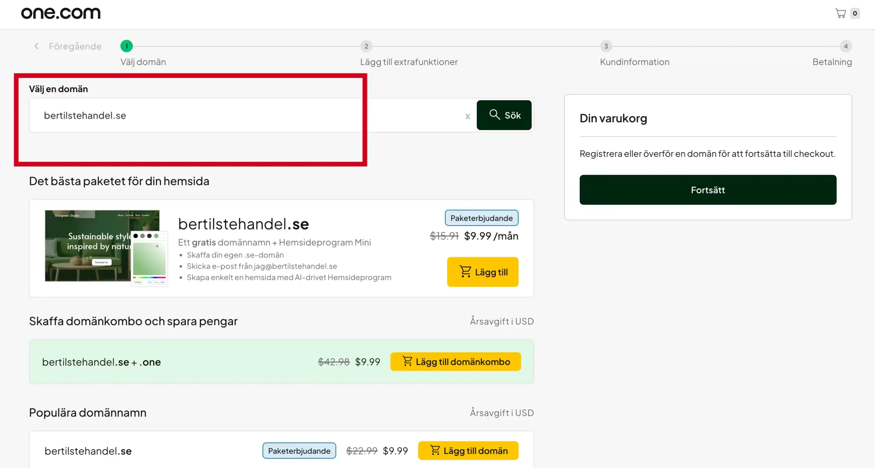Click the $9.99 /mån price
Screen dimensions: 875x468
point(491,236)
